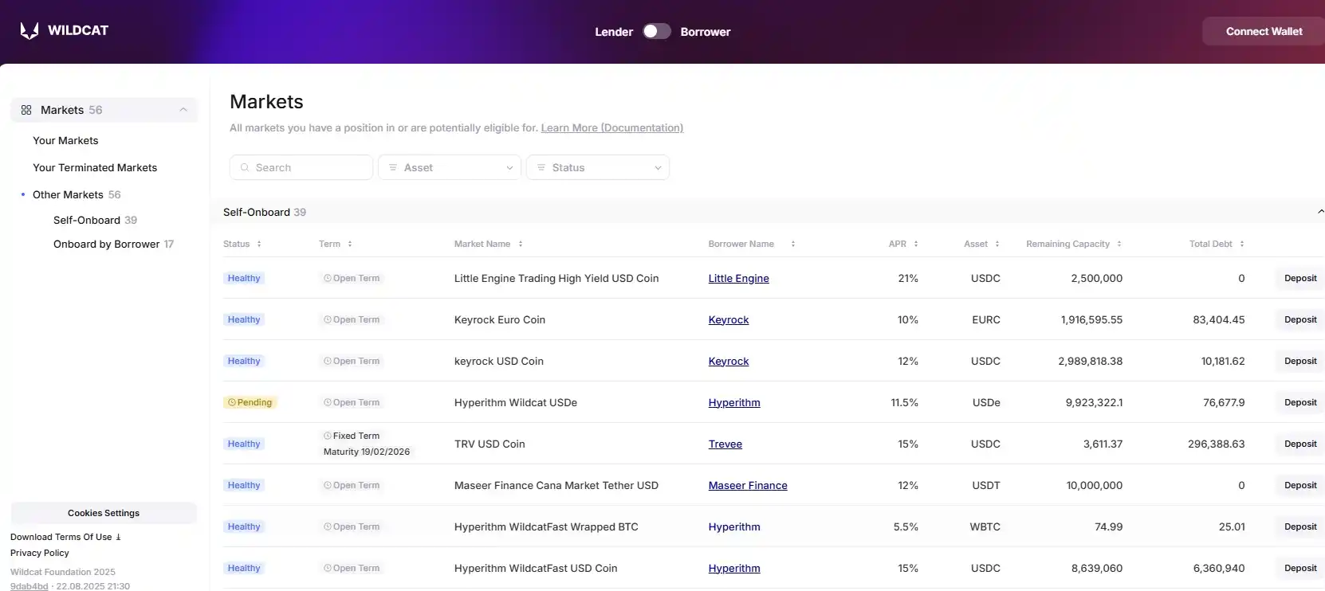Screen dimensions: 1325x591
Task: Open Privacy Policy link
Action: click(40, 553)
